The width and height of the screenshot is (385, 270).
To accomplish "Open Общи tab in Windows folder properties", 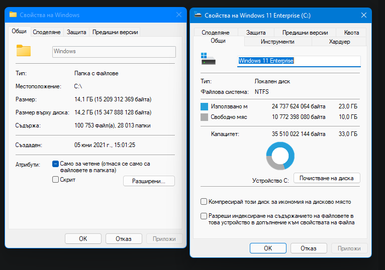I will coord(19,32).
